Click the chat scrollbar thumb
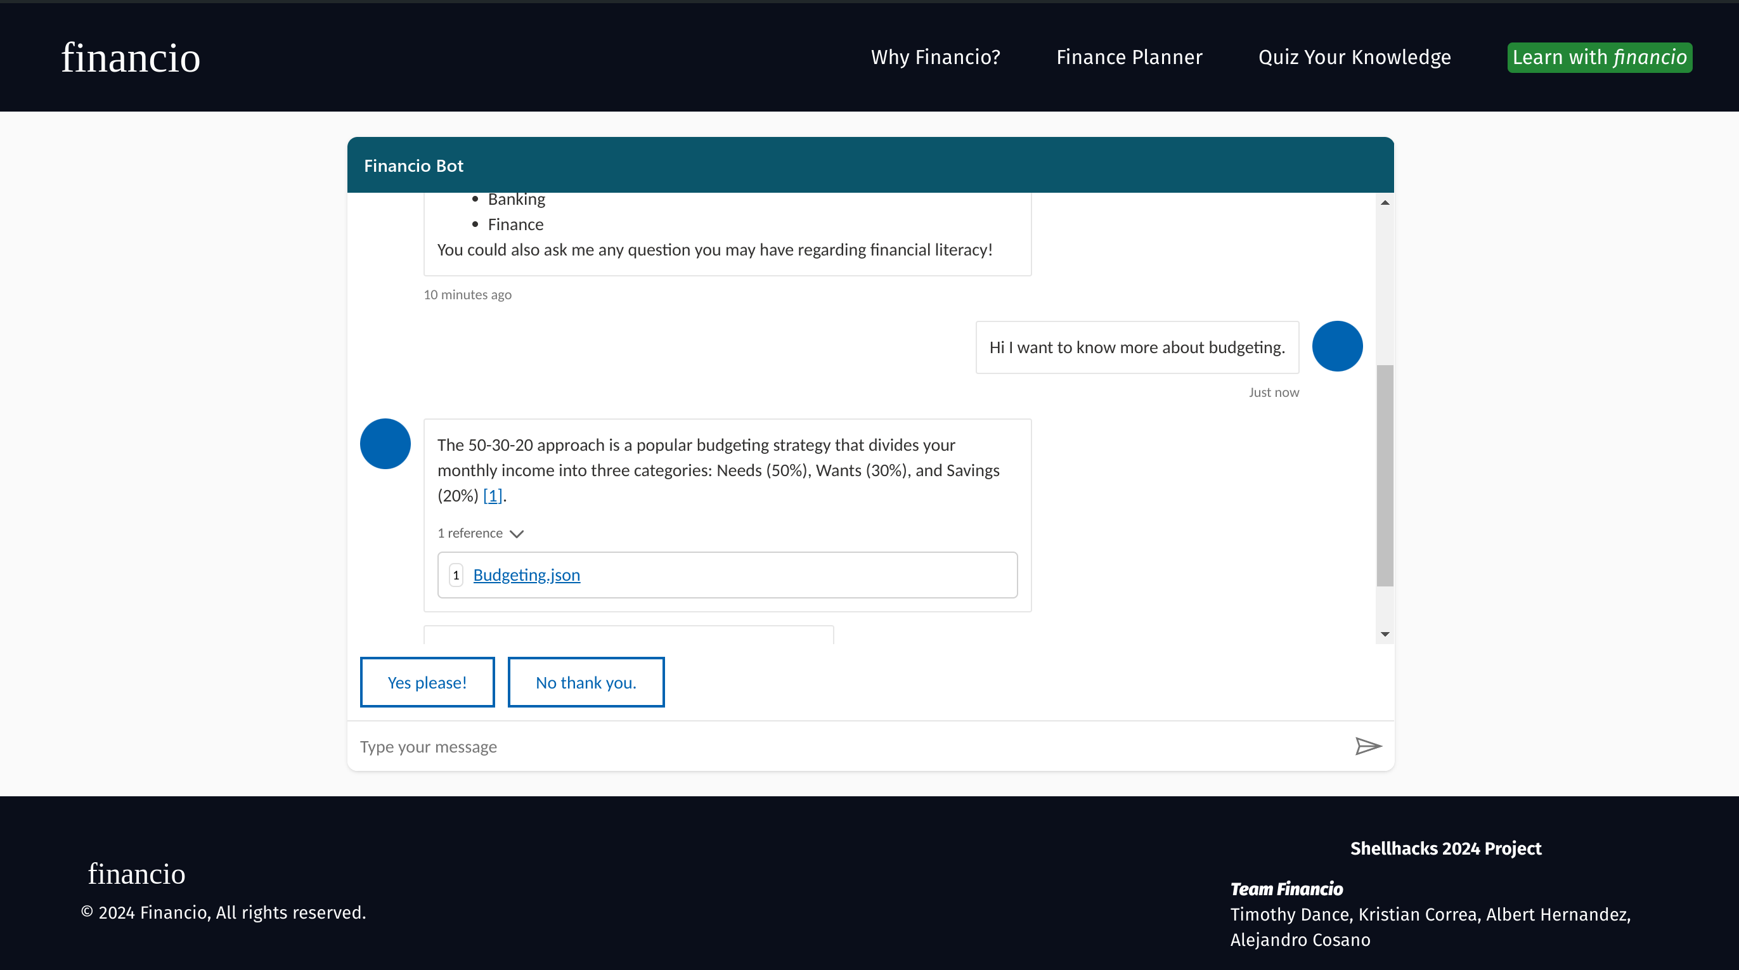The width and height of the screenshot is (1739, 970). tap(1385, 476)
